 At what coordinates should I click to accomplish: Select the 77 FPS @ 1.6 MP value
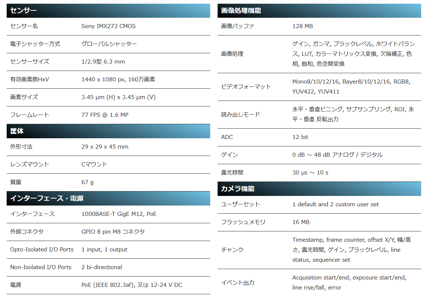[105, 115]
